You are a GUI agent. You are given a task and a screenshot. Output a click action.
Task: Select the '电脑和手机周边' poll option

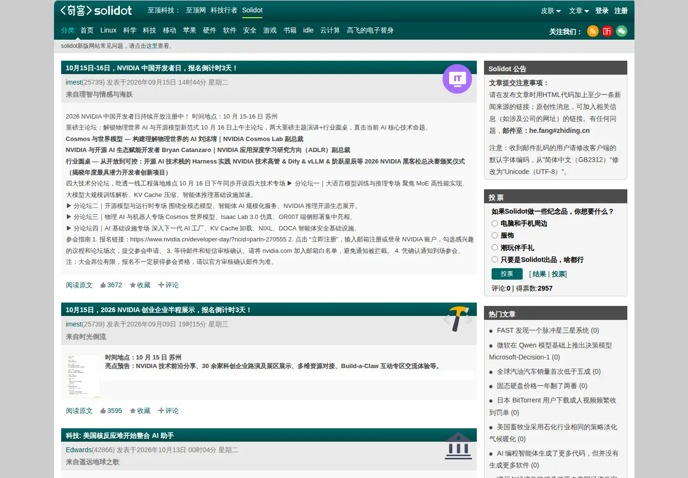[x=494, y=223]
